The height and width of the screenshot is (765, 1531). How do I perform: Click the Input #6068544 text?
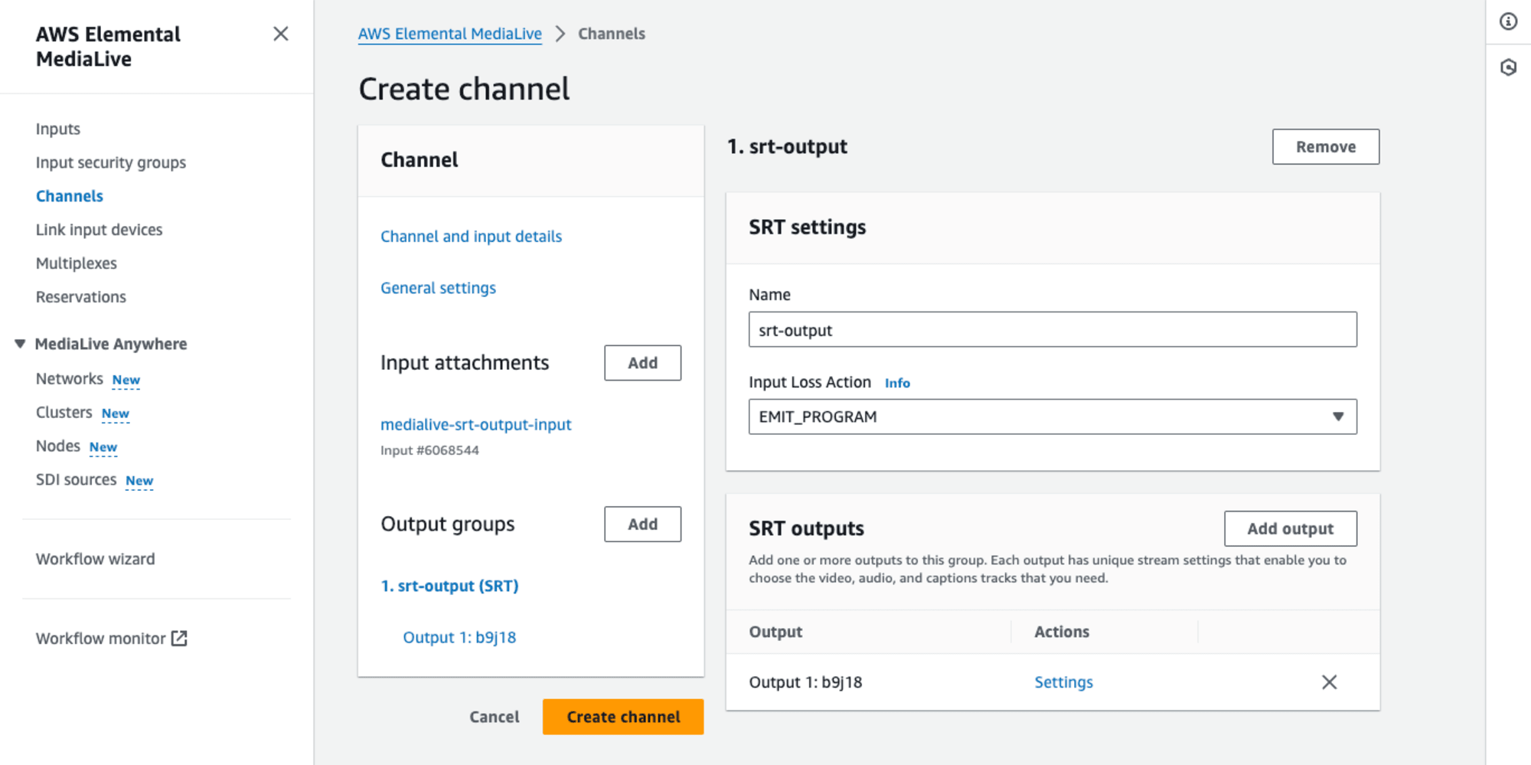pos(429,450)
